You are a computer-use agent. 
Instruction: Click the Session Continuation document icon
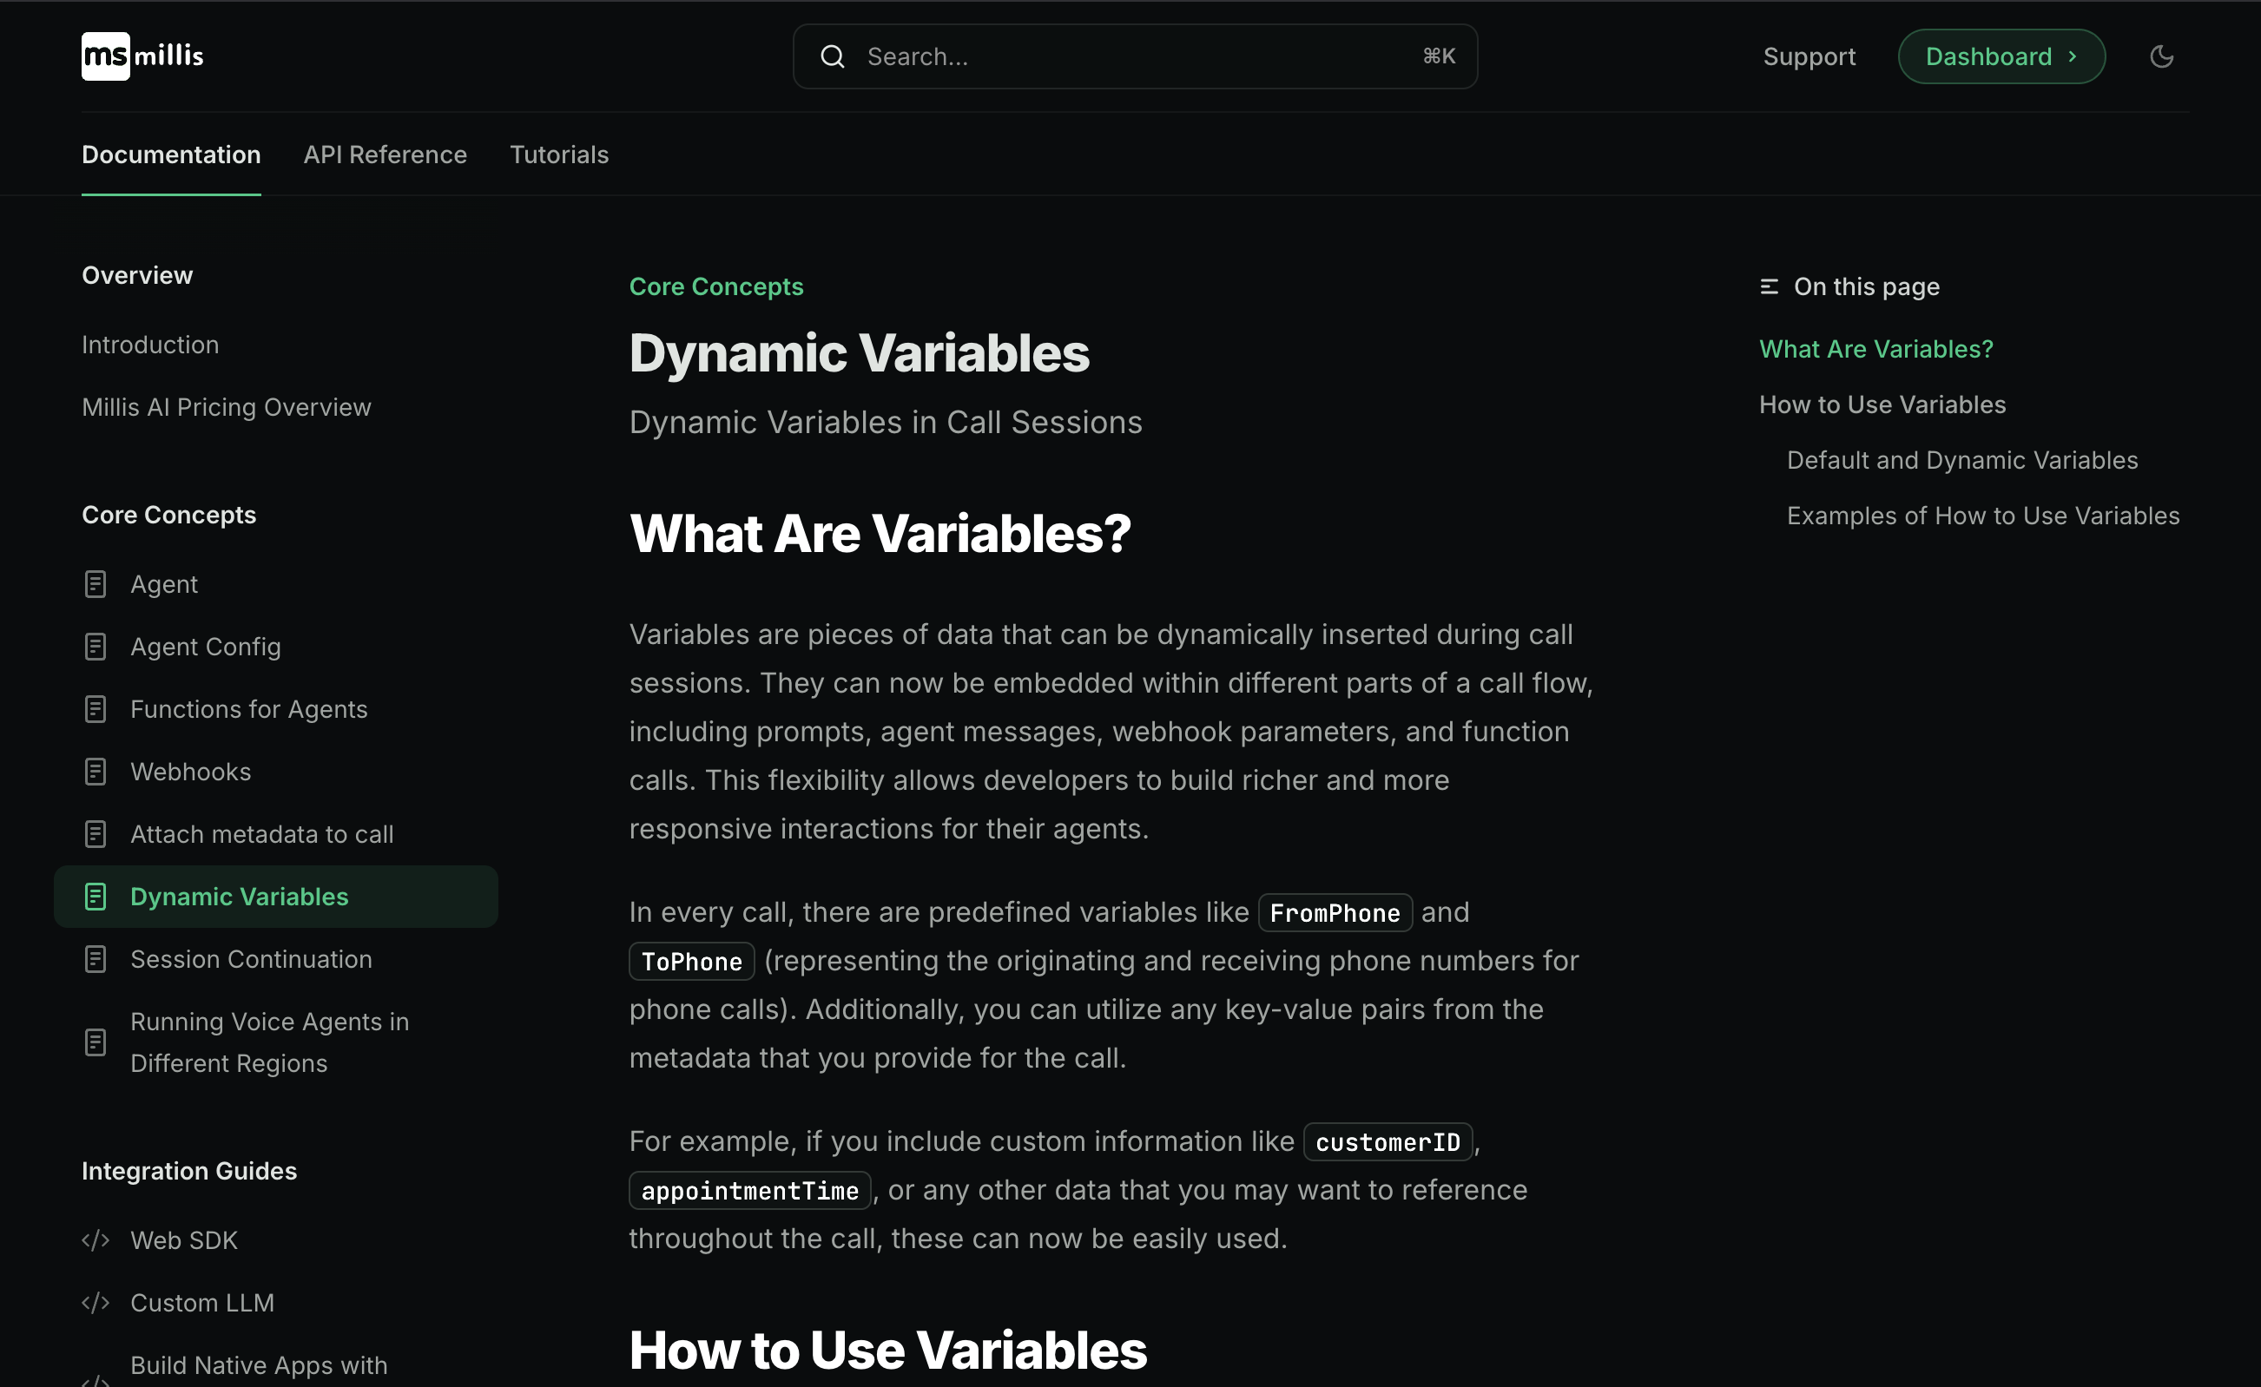tap(96, 958)
